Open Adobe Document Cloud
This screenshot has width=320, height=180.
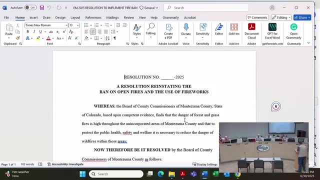click(x=251, y=31)
